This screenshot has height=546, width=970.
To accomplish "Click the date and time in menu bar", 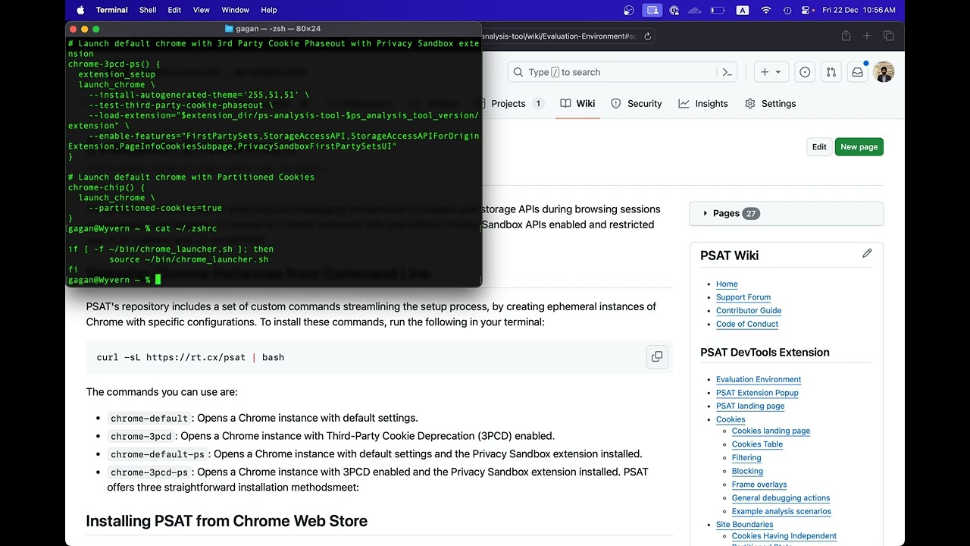I will pos(859,10).
